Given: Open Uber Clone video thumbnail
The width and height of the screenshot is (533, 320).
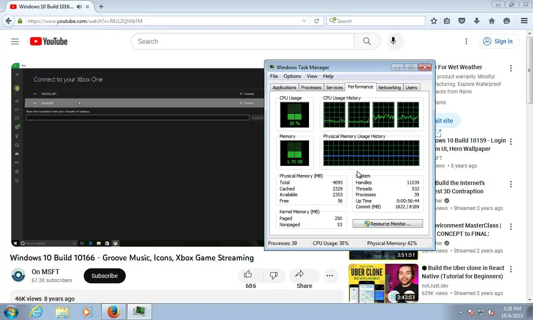Looking at the screenshot, I should click(384, 283).
